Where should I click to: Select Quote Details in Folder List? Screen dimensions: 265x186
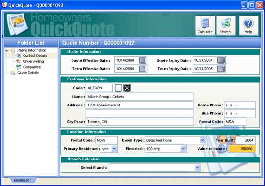pyautogui.click(x=28, y=73)
